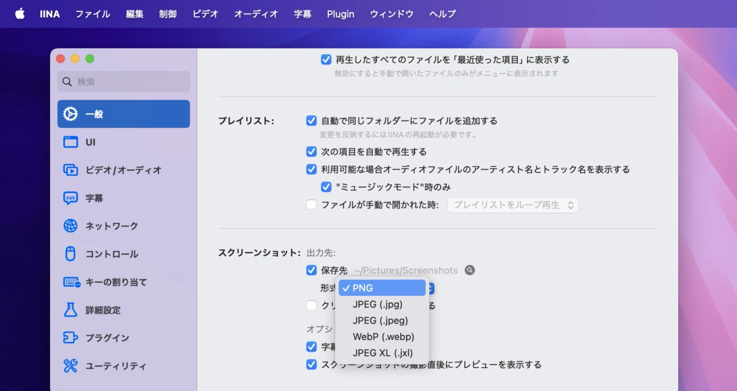Reveal screenshot folder with magnifier icon

(x=470, y=270)
